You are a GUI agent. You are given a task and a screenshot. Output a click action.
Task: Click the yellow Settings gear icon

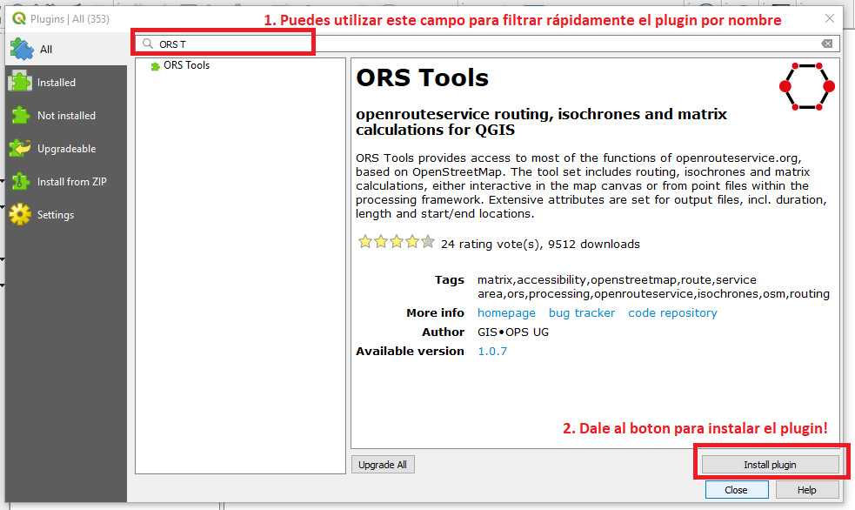(x=20, y=214)
